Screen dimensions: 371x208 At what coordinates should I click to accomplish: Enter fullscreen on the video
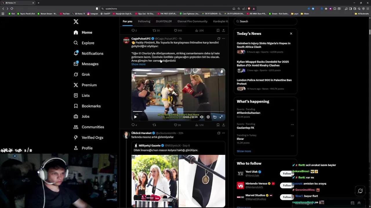click(221, 117)
